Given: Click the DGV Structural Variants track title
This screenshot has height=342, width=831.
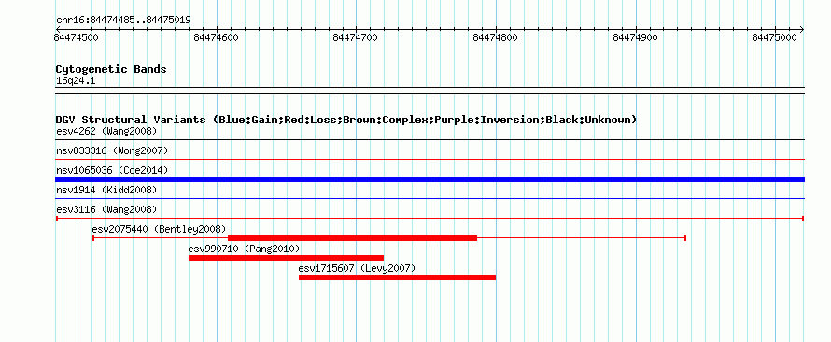Looking at the screenshot, I should pyautogui.click(x=346, y=120).
